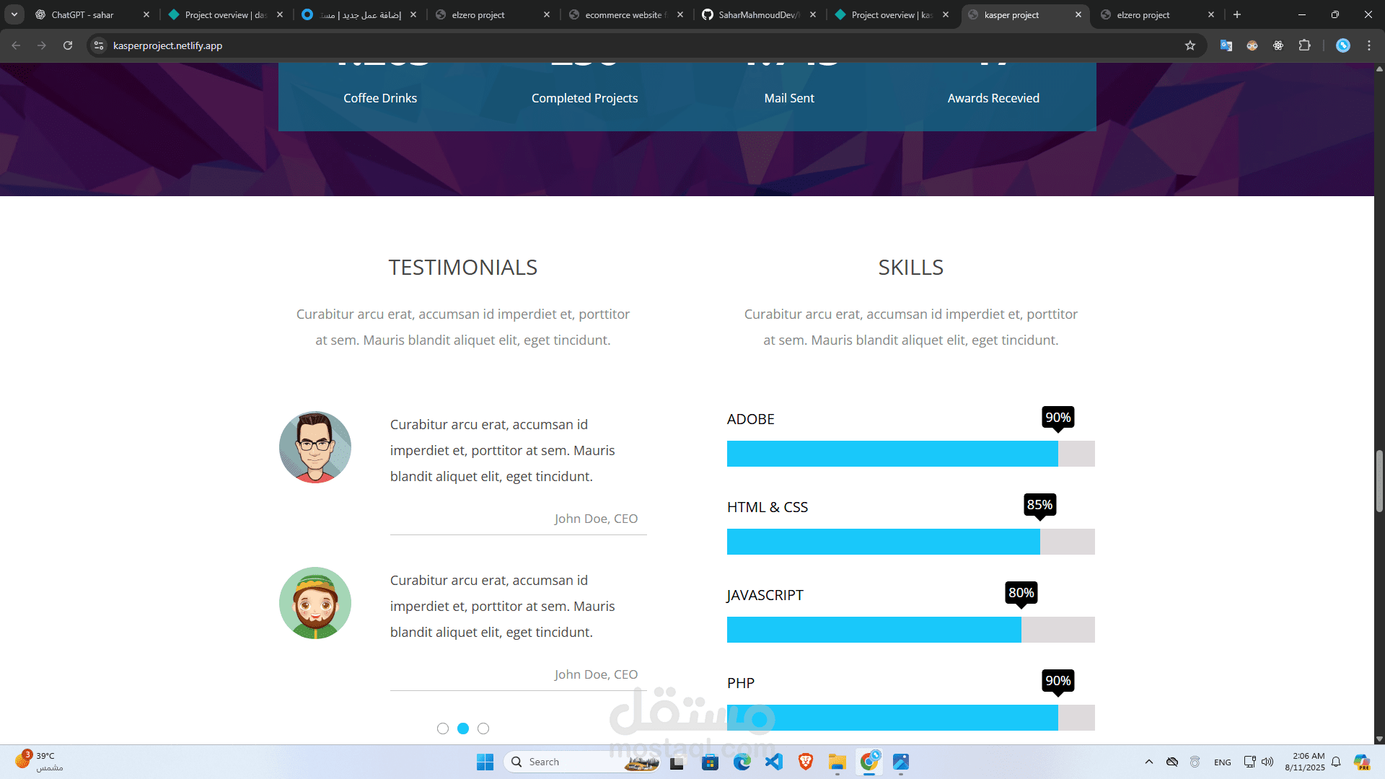The height and width of the screenshot is (779, 1385).
Task: Show hidden system tray icons
Action: point(1149,762)
